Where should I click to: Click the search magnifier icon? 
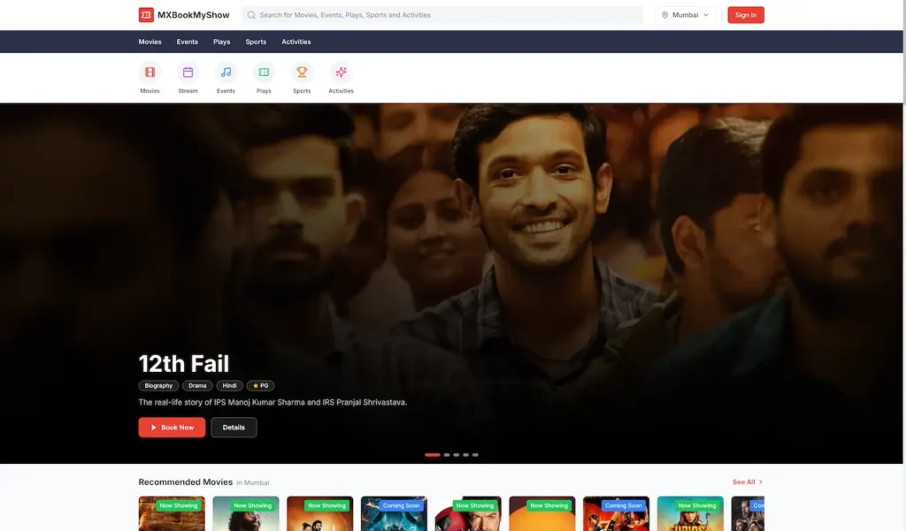click(x=251, y=15)
